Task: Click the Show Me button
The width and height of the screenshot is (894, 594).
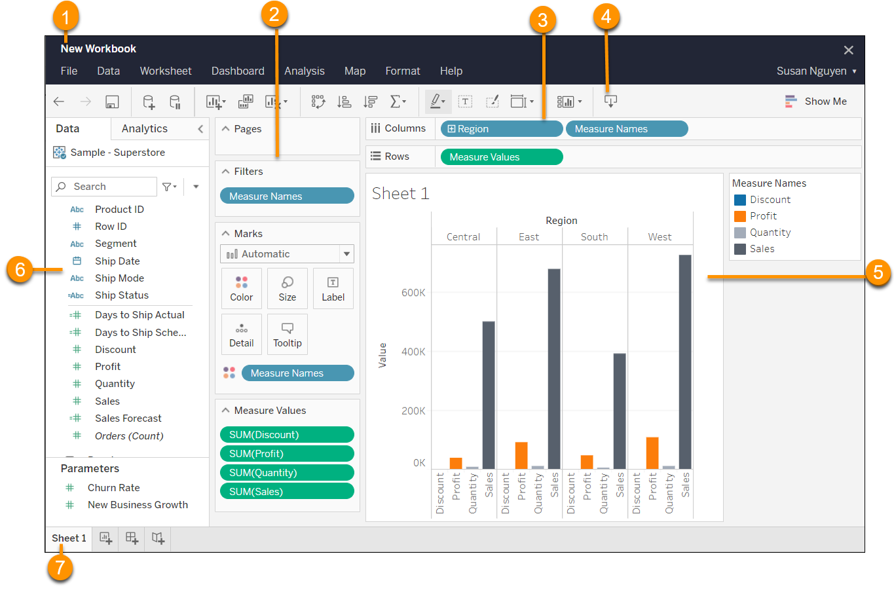Action: 815,102
